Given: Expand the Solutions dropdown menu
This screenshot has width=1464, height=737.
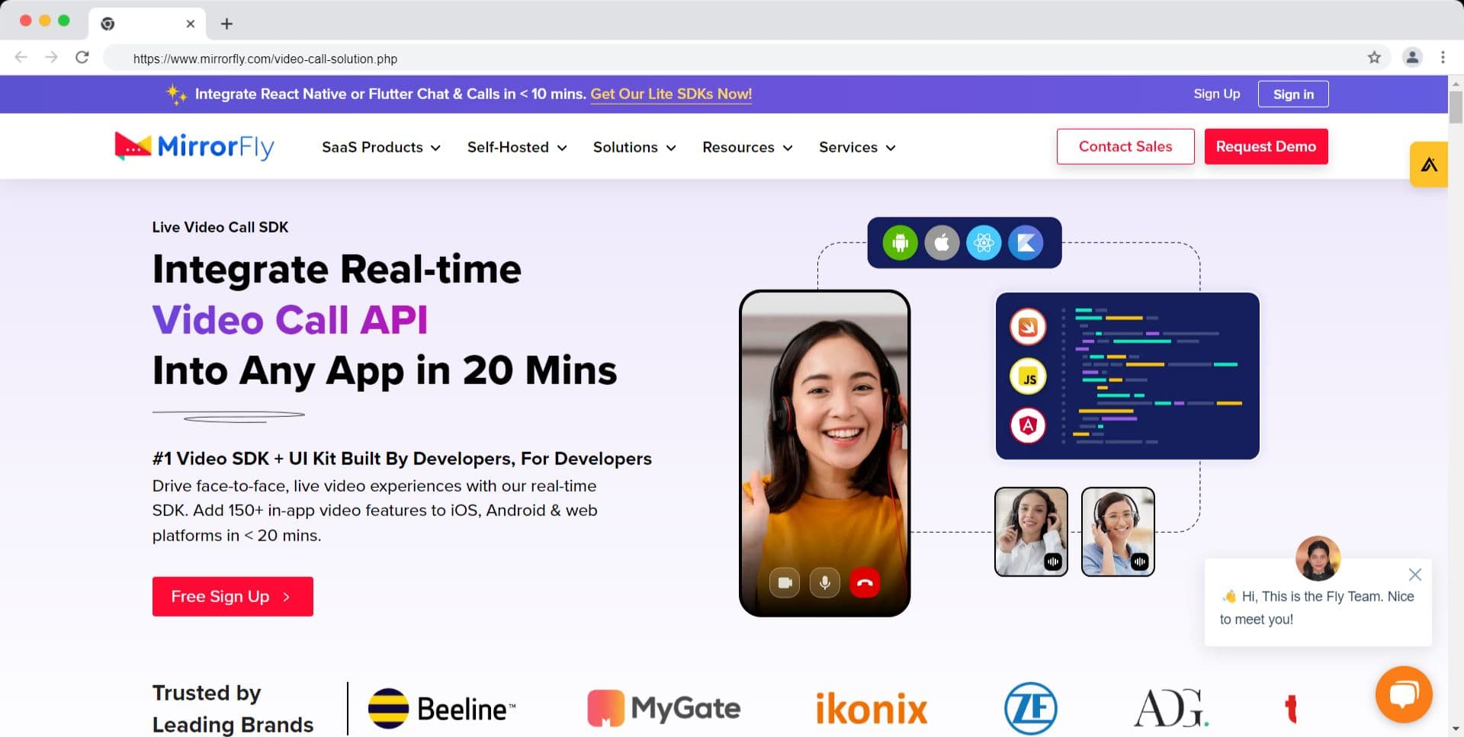Looking at the screenshot, I should (x=634, y=147).
